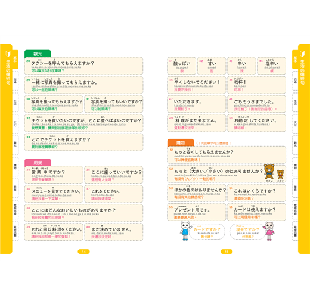Click the large brown bear illustration

coord(269,172)
